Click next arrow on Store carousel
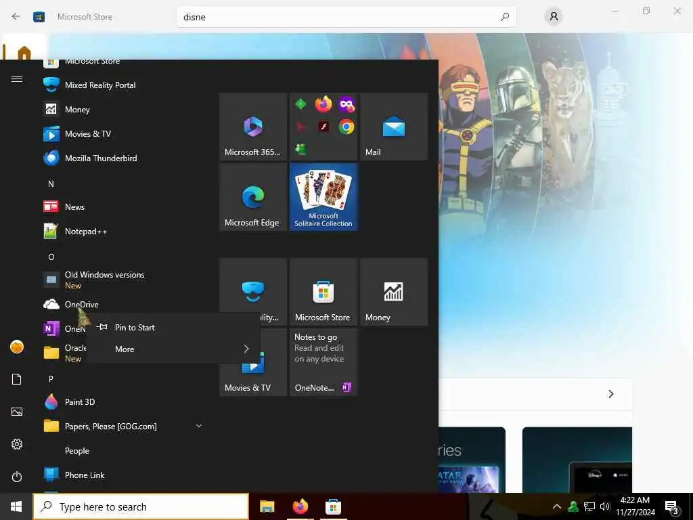 [x=611, y=393]
